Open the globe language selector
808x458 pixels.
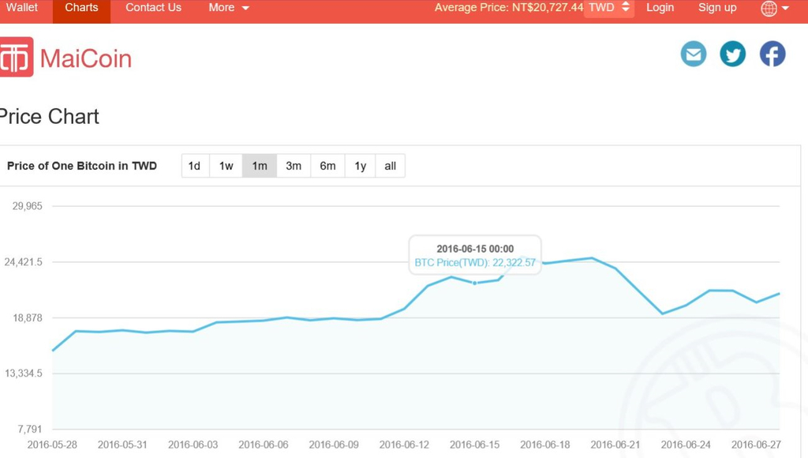click(775, 8)
